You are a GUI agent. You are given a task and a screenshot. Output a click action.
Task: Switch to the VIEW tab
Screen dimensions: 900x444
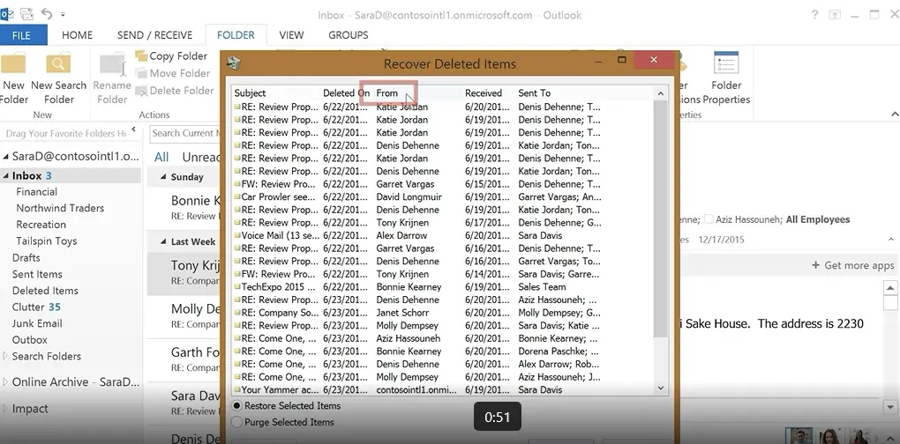coord(291,35)
